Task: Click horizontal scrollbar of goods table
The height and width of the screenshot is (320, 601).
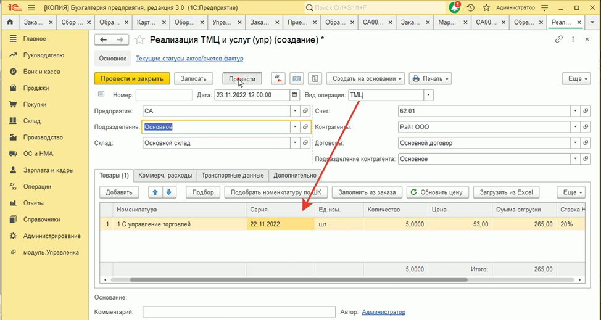Action: point(299,280)
